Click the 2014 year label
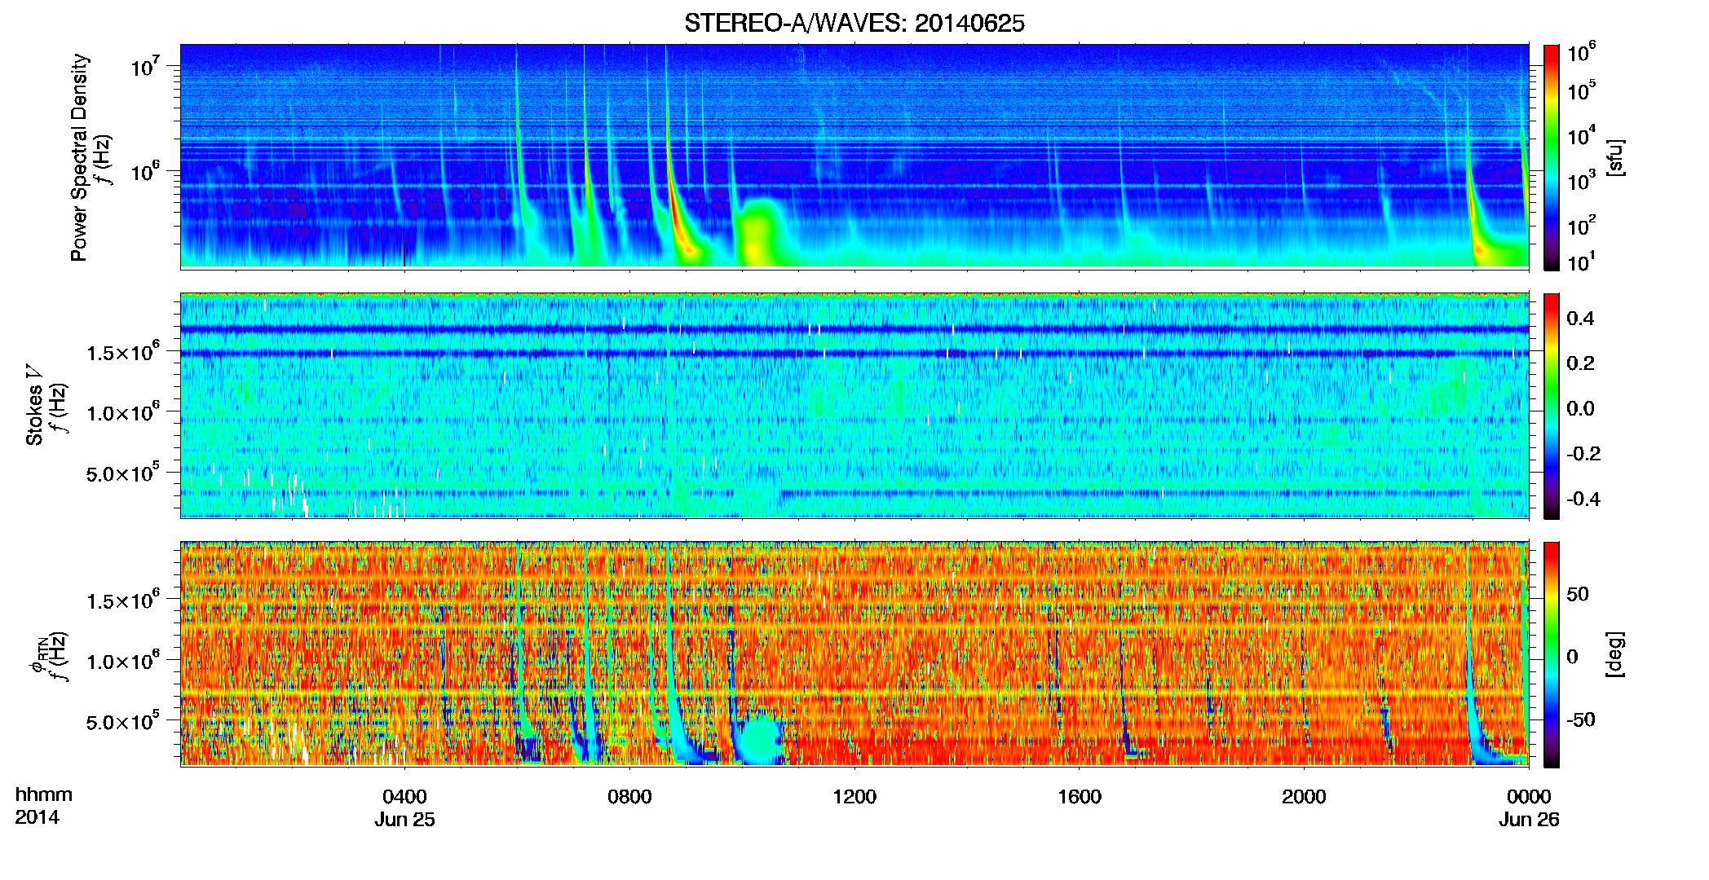The height and width of the screenshot is (880, 1709). point(37,817)
